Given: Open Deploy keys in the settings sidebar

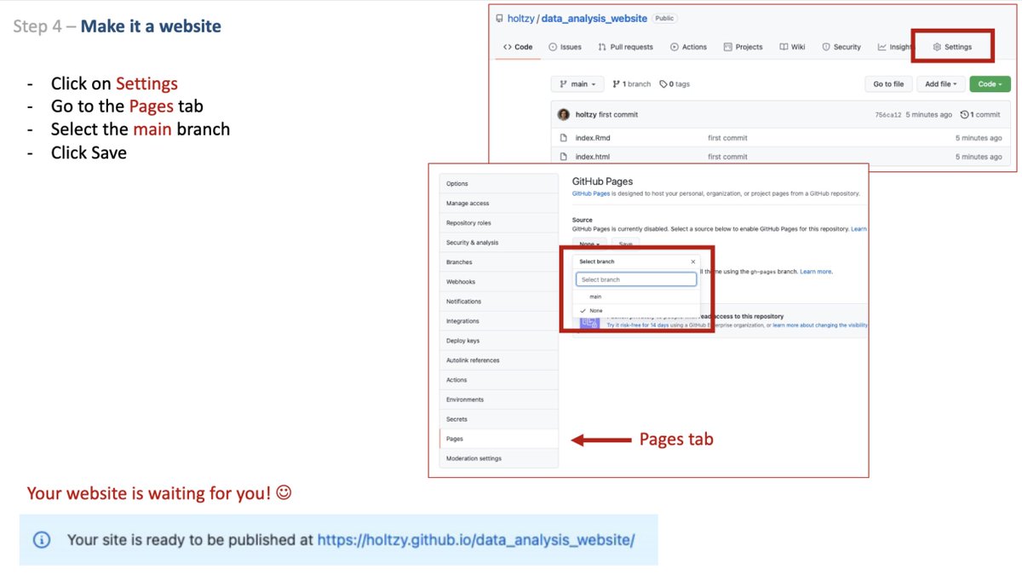Looking at the screenshot, I should pos(499,341).
